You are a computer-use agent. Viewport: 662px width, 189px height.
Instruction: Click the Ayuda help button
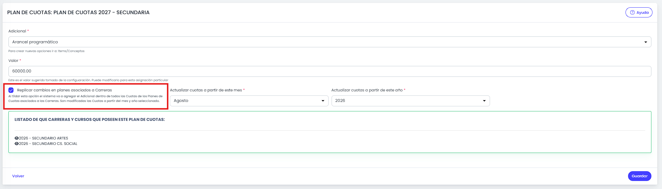pyautogui.click(x=639, y=12)
